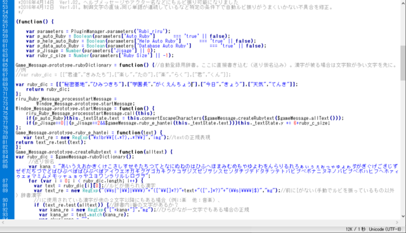The width and height of the screenshot is (406, 233).
Task: Click "var kana" declaration on line 86
Action: pos(39,166)
